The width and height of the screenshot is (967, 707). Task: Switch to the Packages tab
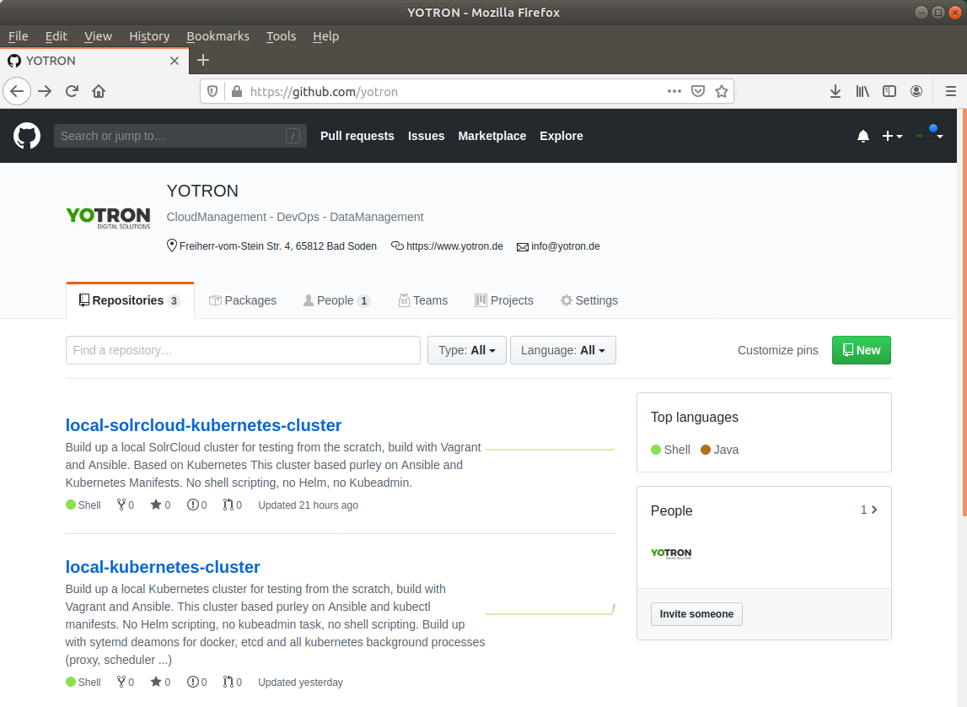point(242,300)
